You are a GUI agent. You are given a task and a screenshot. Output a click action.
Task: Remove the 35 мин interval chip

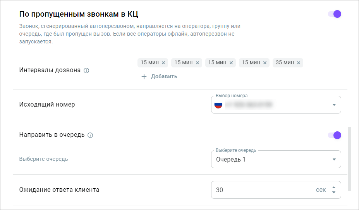click(x=299, y=63)
